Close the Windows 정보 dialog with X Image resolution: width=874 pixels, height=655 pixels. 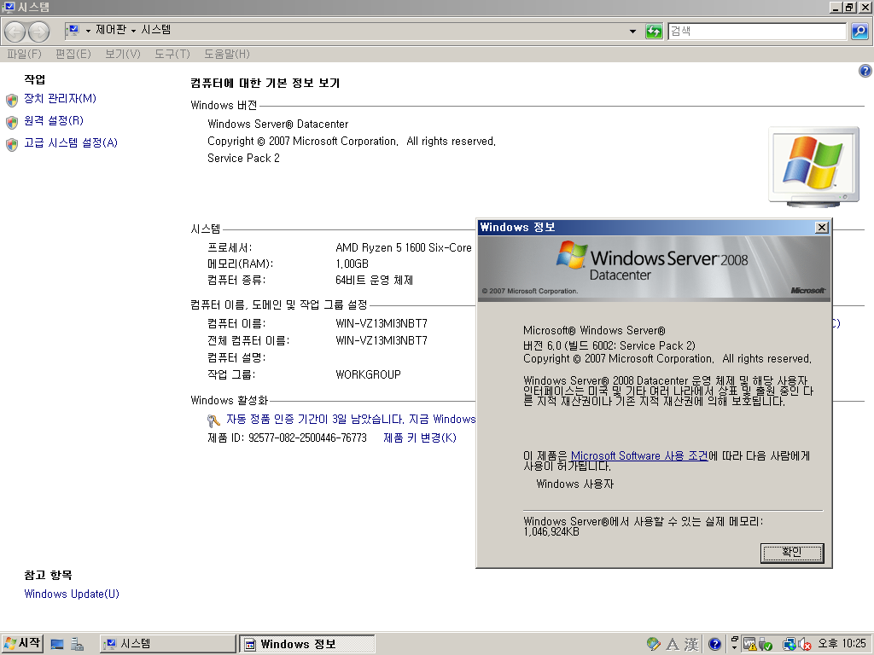(822, 227)
